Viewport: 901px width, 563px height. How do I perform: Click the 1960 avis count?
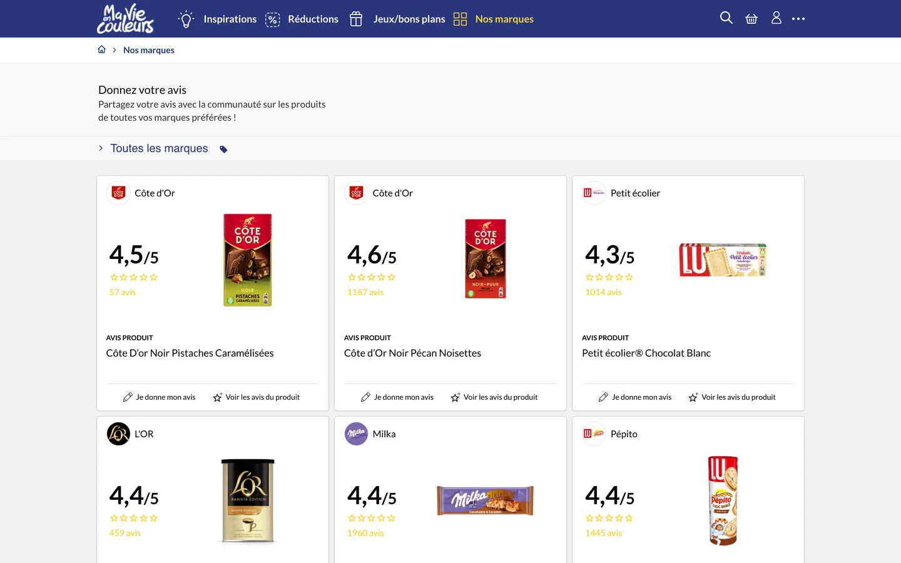click(x=365, y=533)
